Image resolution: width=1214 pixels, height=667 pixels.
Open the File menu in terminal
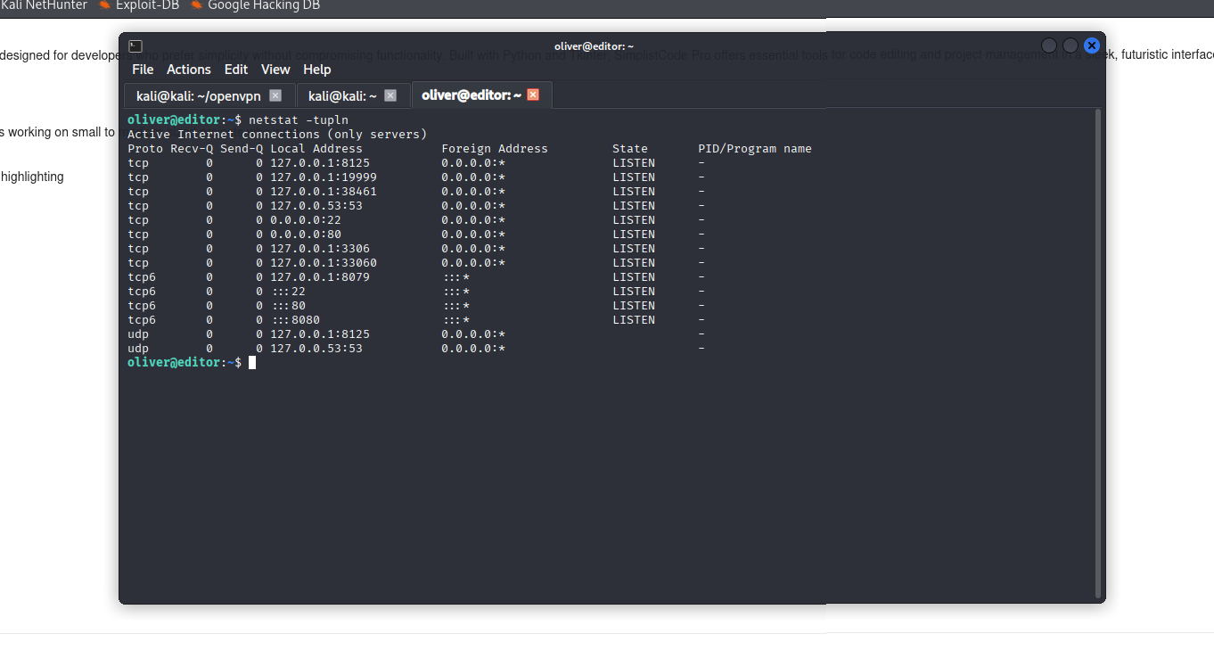pos(143,70)
